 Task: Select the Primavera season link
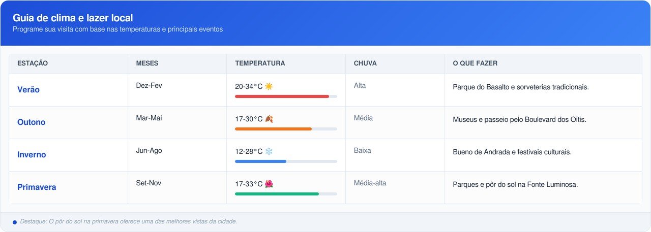coord(37,187)
